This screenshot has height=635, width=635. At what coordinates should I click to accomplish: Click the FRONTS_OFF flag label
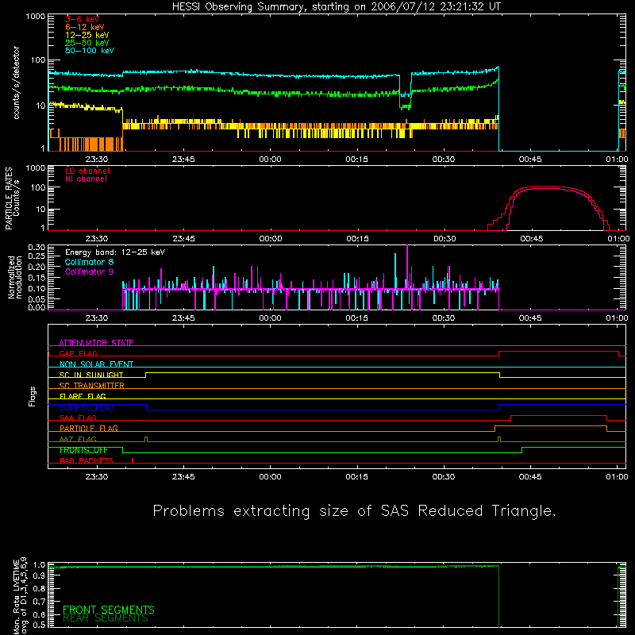pyautogui.click(x=83, y=450)
